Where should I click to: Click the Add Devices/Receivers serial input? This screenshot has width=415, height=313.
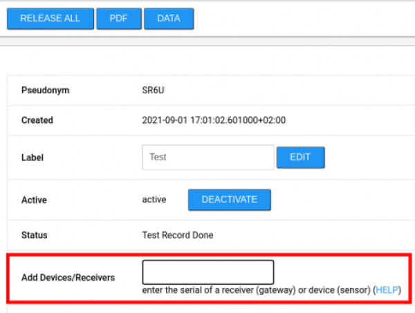pyautogui.click(x=207, y=272)
